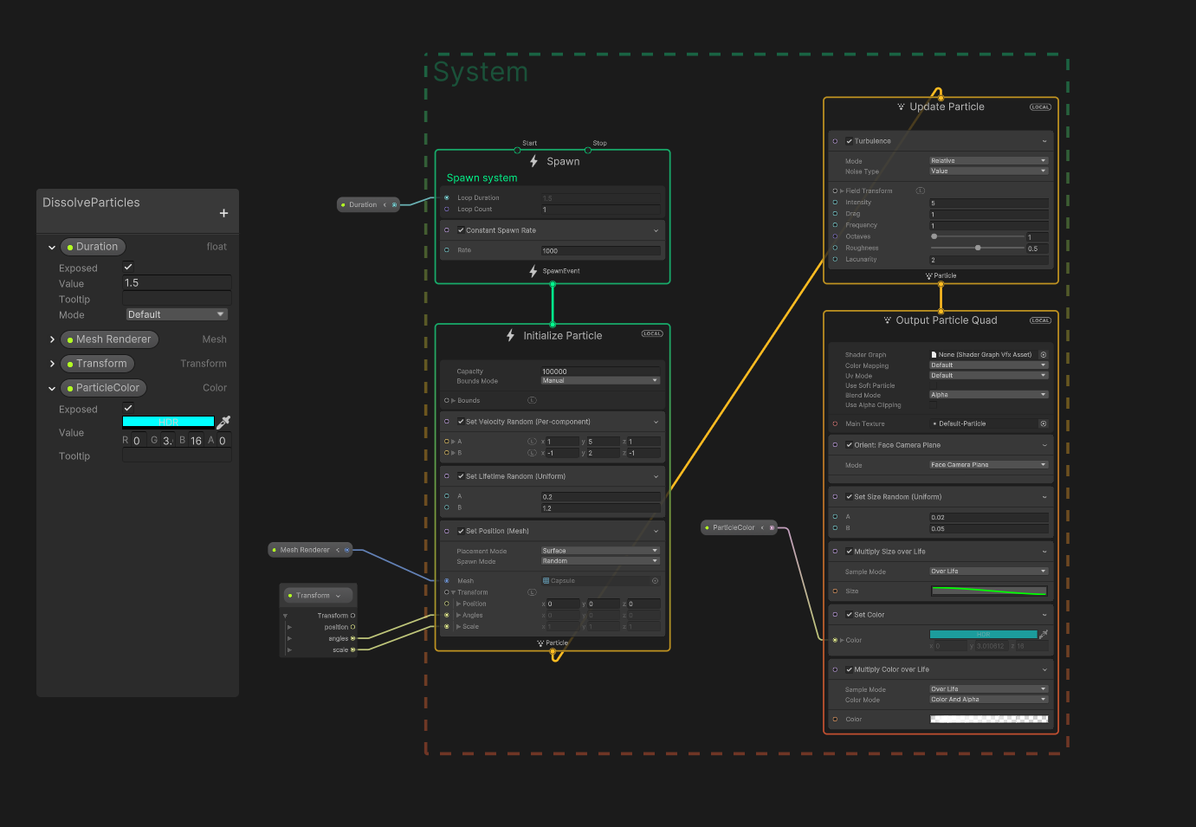Toggle the Turbulence checkbox in Update Particle
Image resolution: width=1196 pixels, height=827 pixels.
(850, 141)
